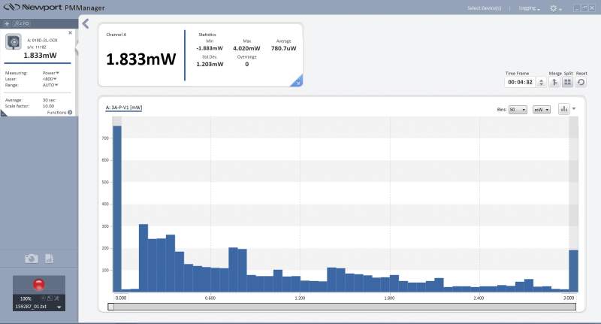Click the Merge graphs icon
This screenshot has width=601, height=324.
(x=555, y=82)
